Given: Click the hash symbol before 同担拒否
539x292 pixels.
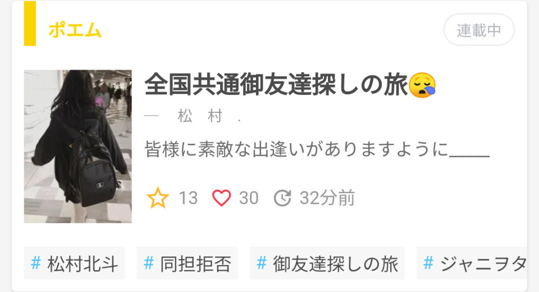Looking at the screenshot, I should (x=148, y=263).
